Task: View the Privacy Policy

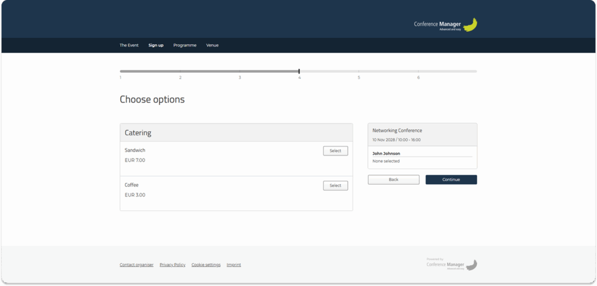Action: (x=172, y=265)
